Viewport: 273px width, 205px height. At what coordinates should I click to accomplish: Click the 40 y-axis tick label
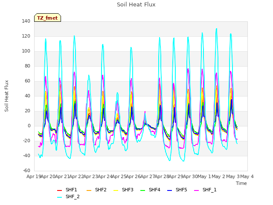[x=27, y=96]
